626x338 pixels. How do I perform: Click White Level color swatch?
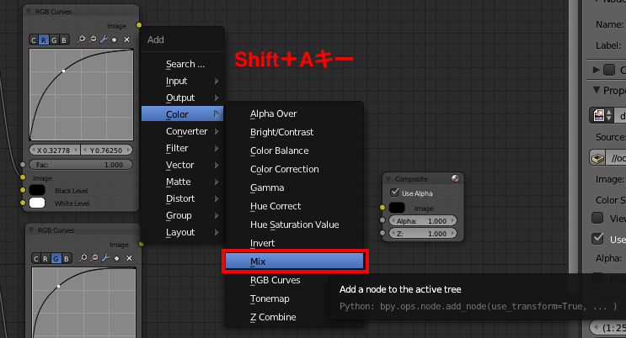(x=37, y=203)
